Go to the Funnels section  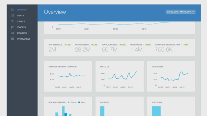click(x=21, y=21)
